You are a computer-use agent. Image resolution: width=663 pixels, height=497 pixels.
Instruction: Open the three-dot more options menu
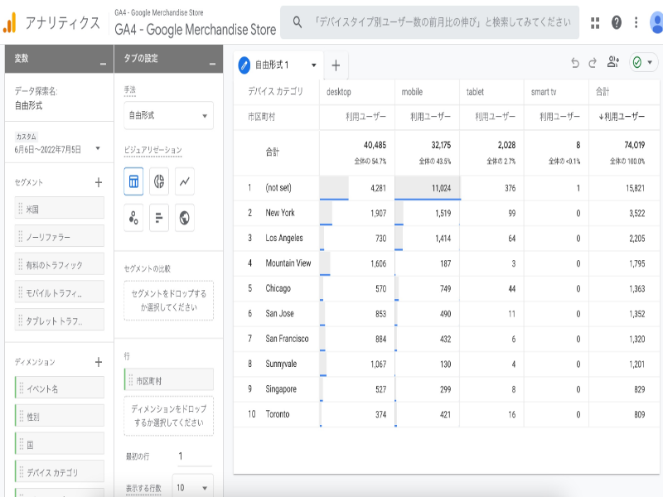[636, 22]
